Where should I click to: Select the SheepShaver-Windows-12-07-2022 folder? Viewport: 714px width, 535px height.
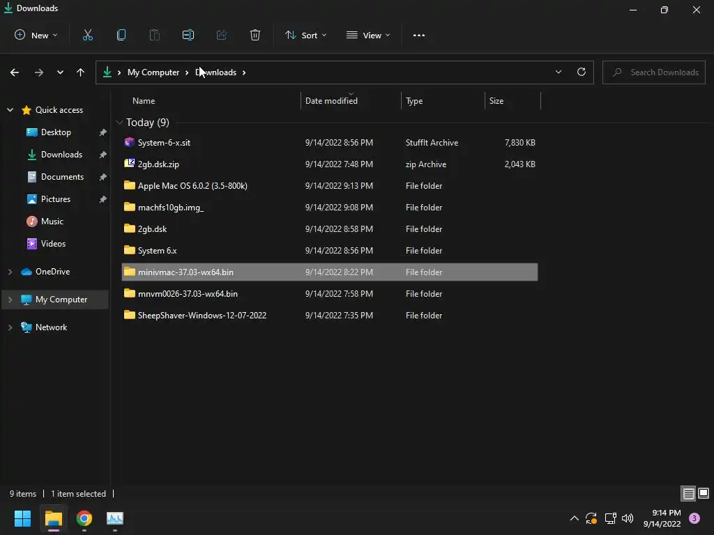330,316
